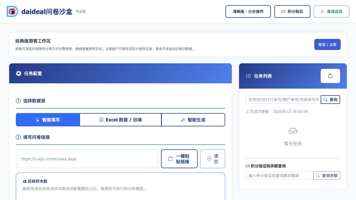Focus the 输入积分验证码 balance input field
The width and height of the screenshot is (356, 200).
(x=280, y=176)
